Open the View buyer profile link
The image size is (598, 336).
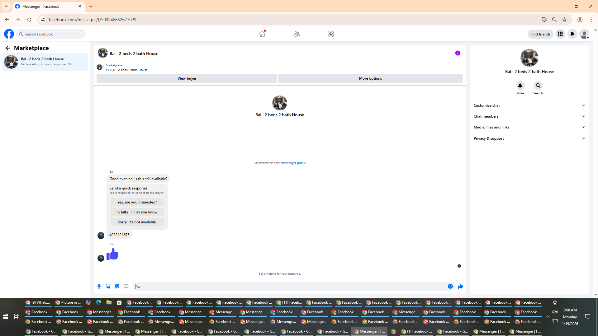click(293, 163)
